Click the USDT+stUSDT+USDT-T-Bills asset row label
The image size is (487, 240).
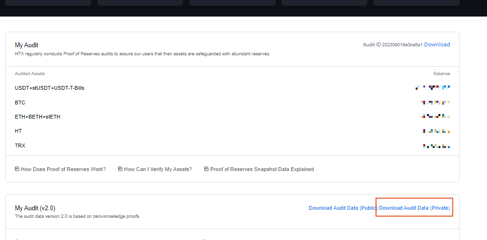click(50, 88)
